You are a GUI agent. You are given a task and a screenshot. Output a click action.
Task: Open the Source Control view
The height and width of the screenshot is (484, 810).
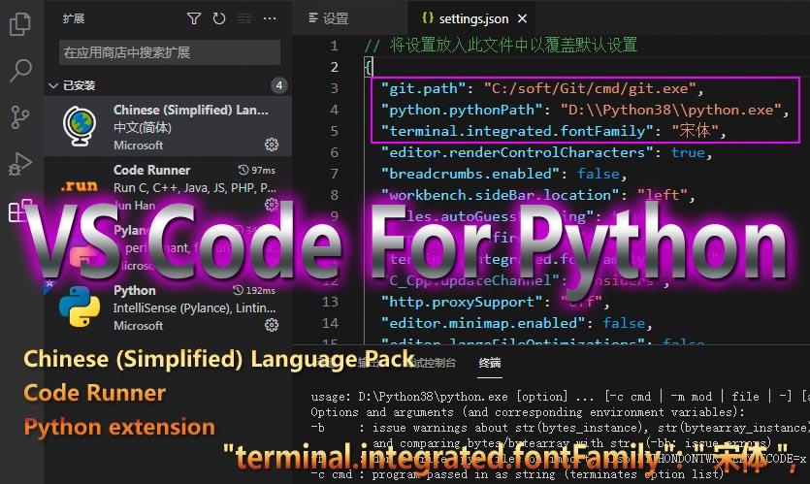(x=20, y=117)
